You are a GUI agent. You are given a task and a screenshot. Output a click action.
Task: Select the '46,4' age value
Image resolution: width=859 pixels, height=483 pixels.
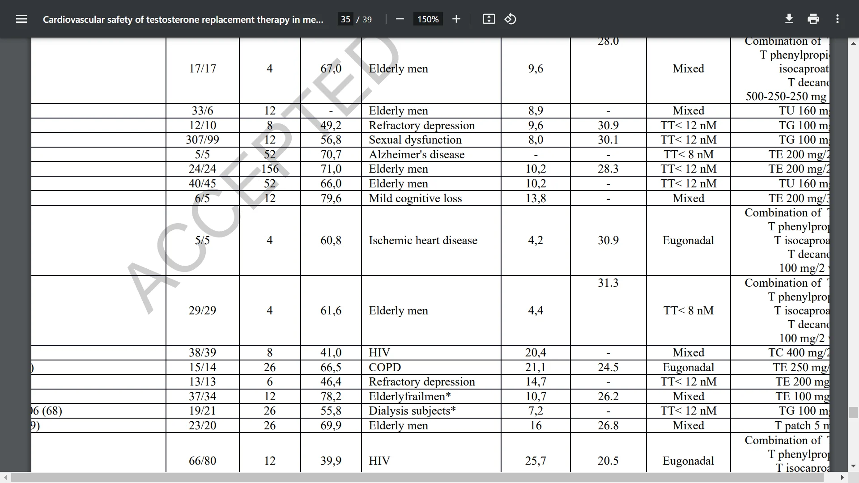tap(331, 381)
